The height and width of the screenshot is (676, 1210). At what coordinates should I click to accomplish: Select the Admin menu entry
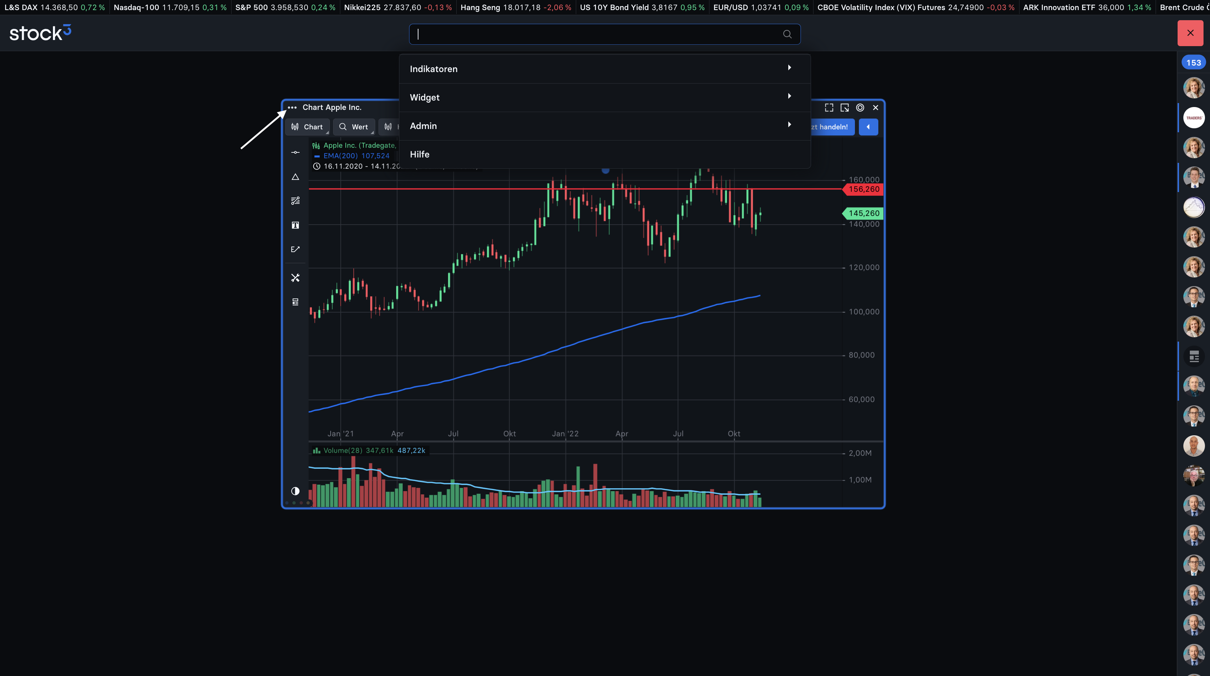[605, 126]
